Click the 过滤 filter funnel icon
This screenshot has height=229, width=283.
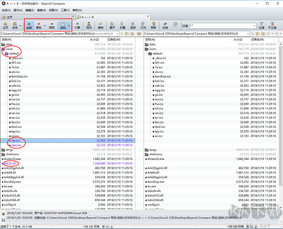pyautogui.click(x=261, y=25)
